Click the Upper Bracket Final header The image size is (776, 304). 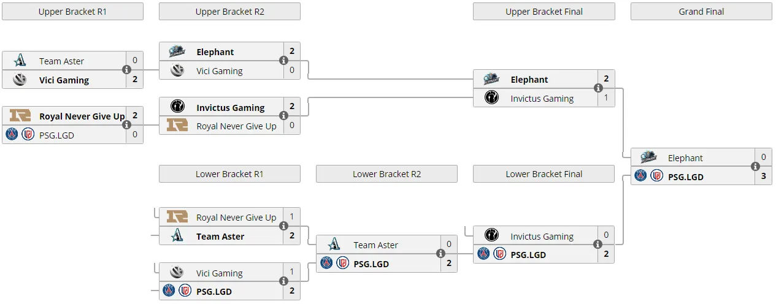pos(544,12)
